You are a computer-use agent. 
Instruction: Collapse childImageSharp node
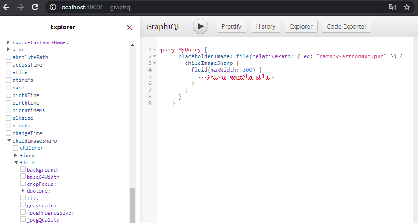9,141
